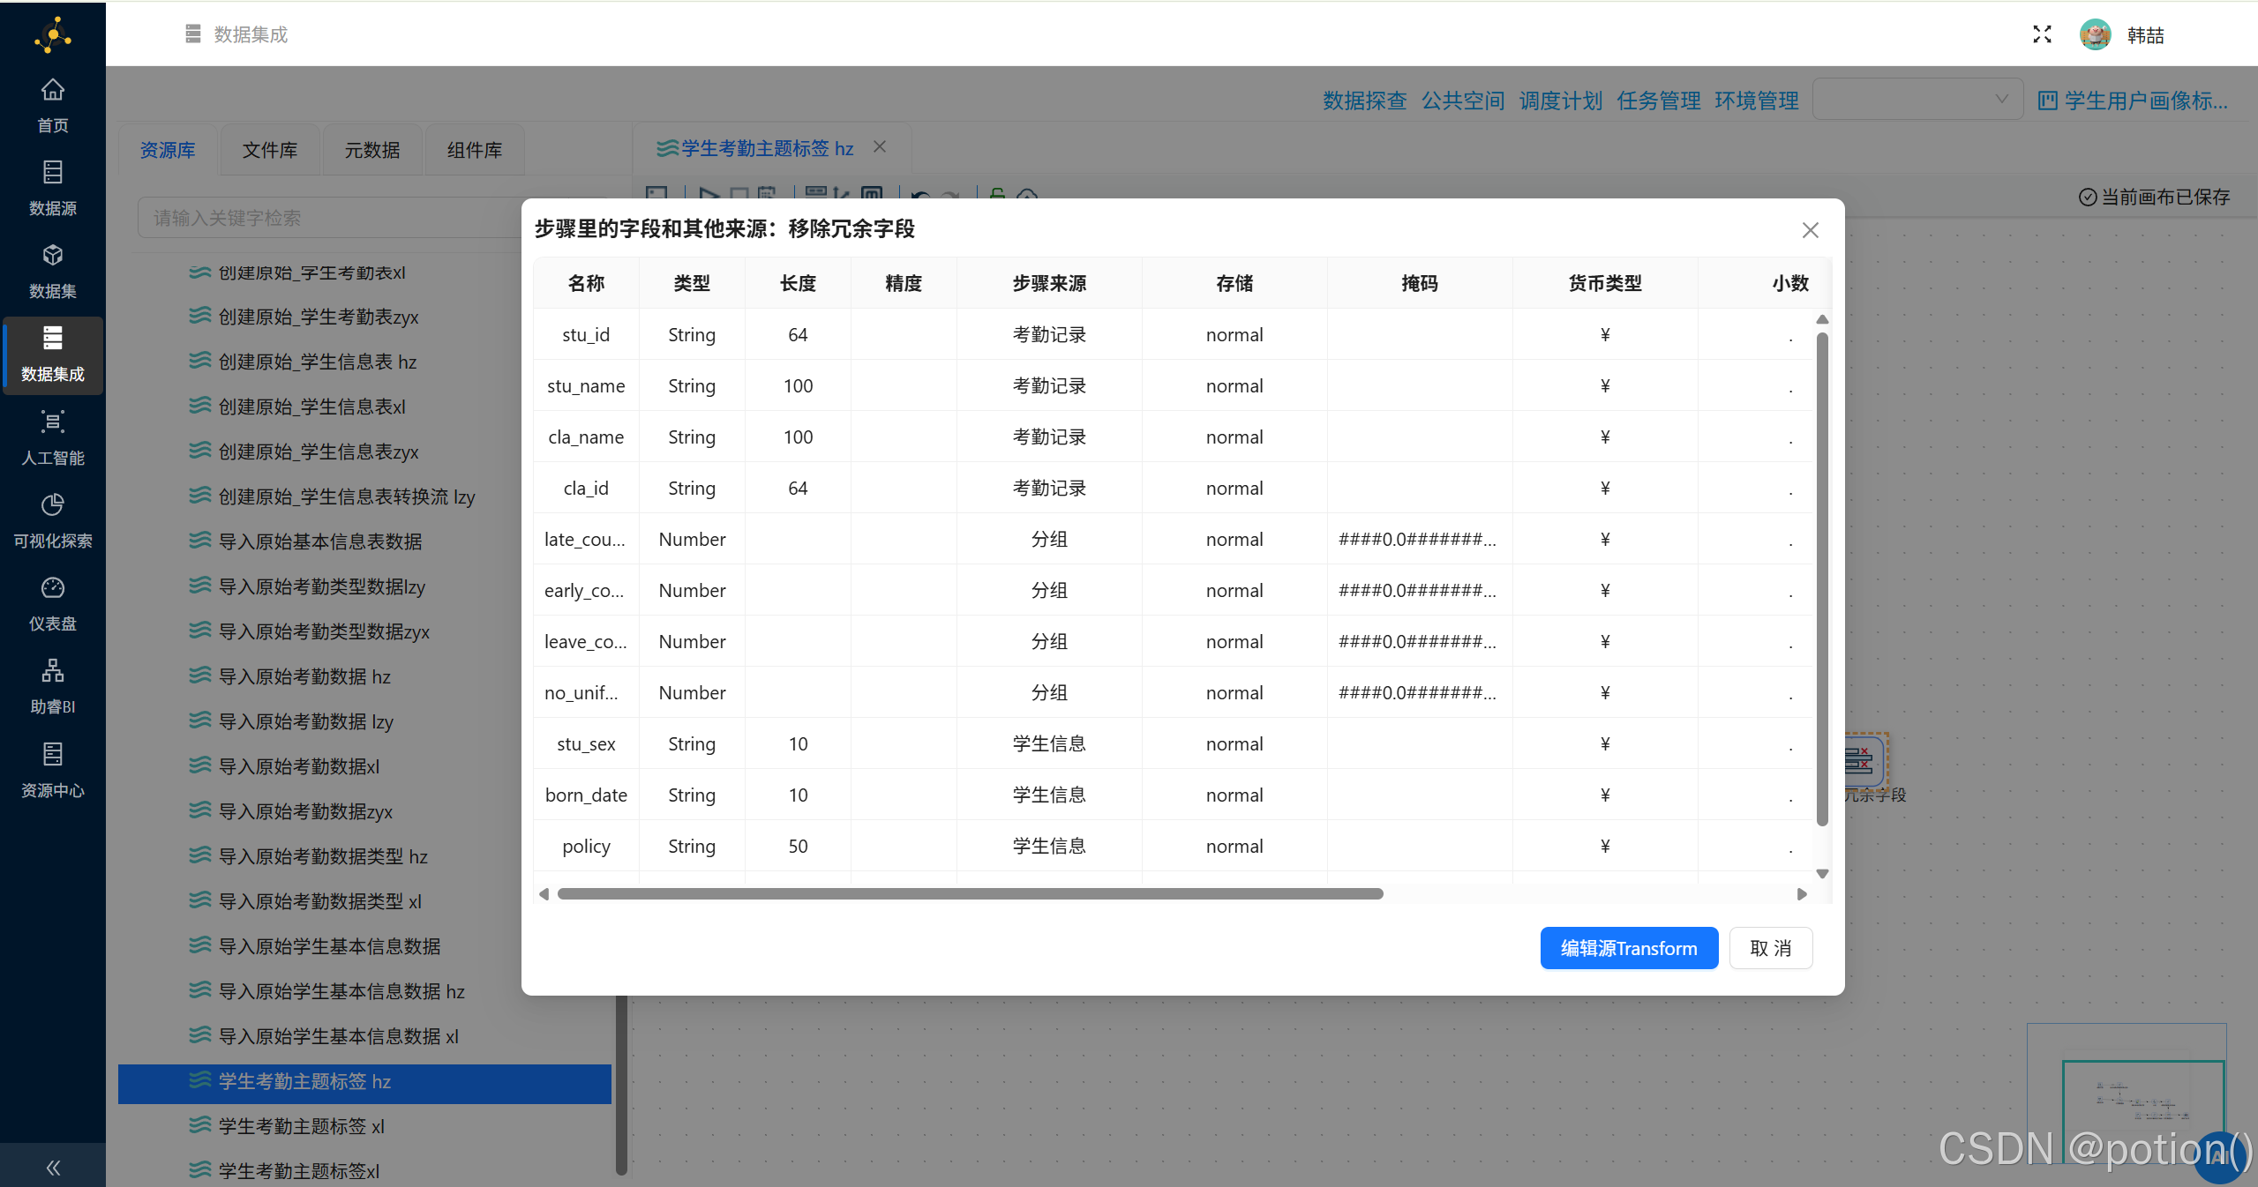The height and width of the screenshot is (1187, 2258).
Task: Open 可视化探索 in the sidebar
Action: 53,521
